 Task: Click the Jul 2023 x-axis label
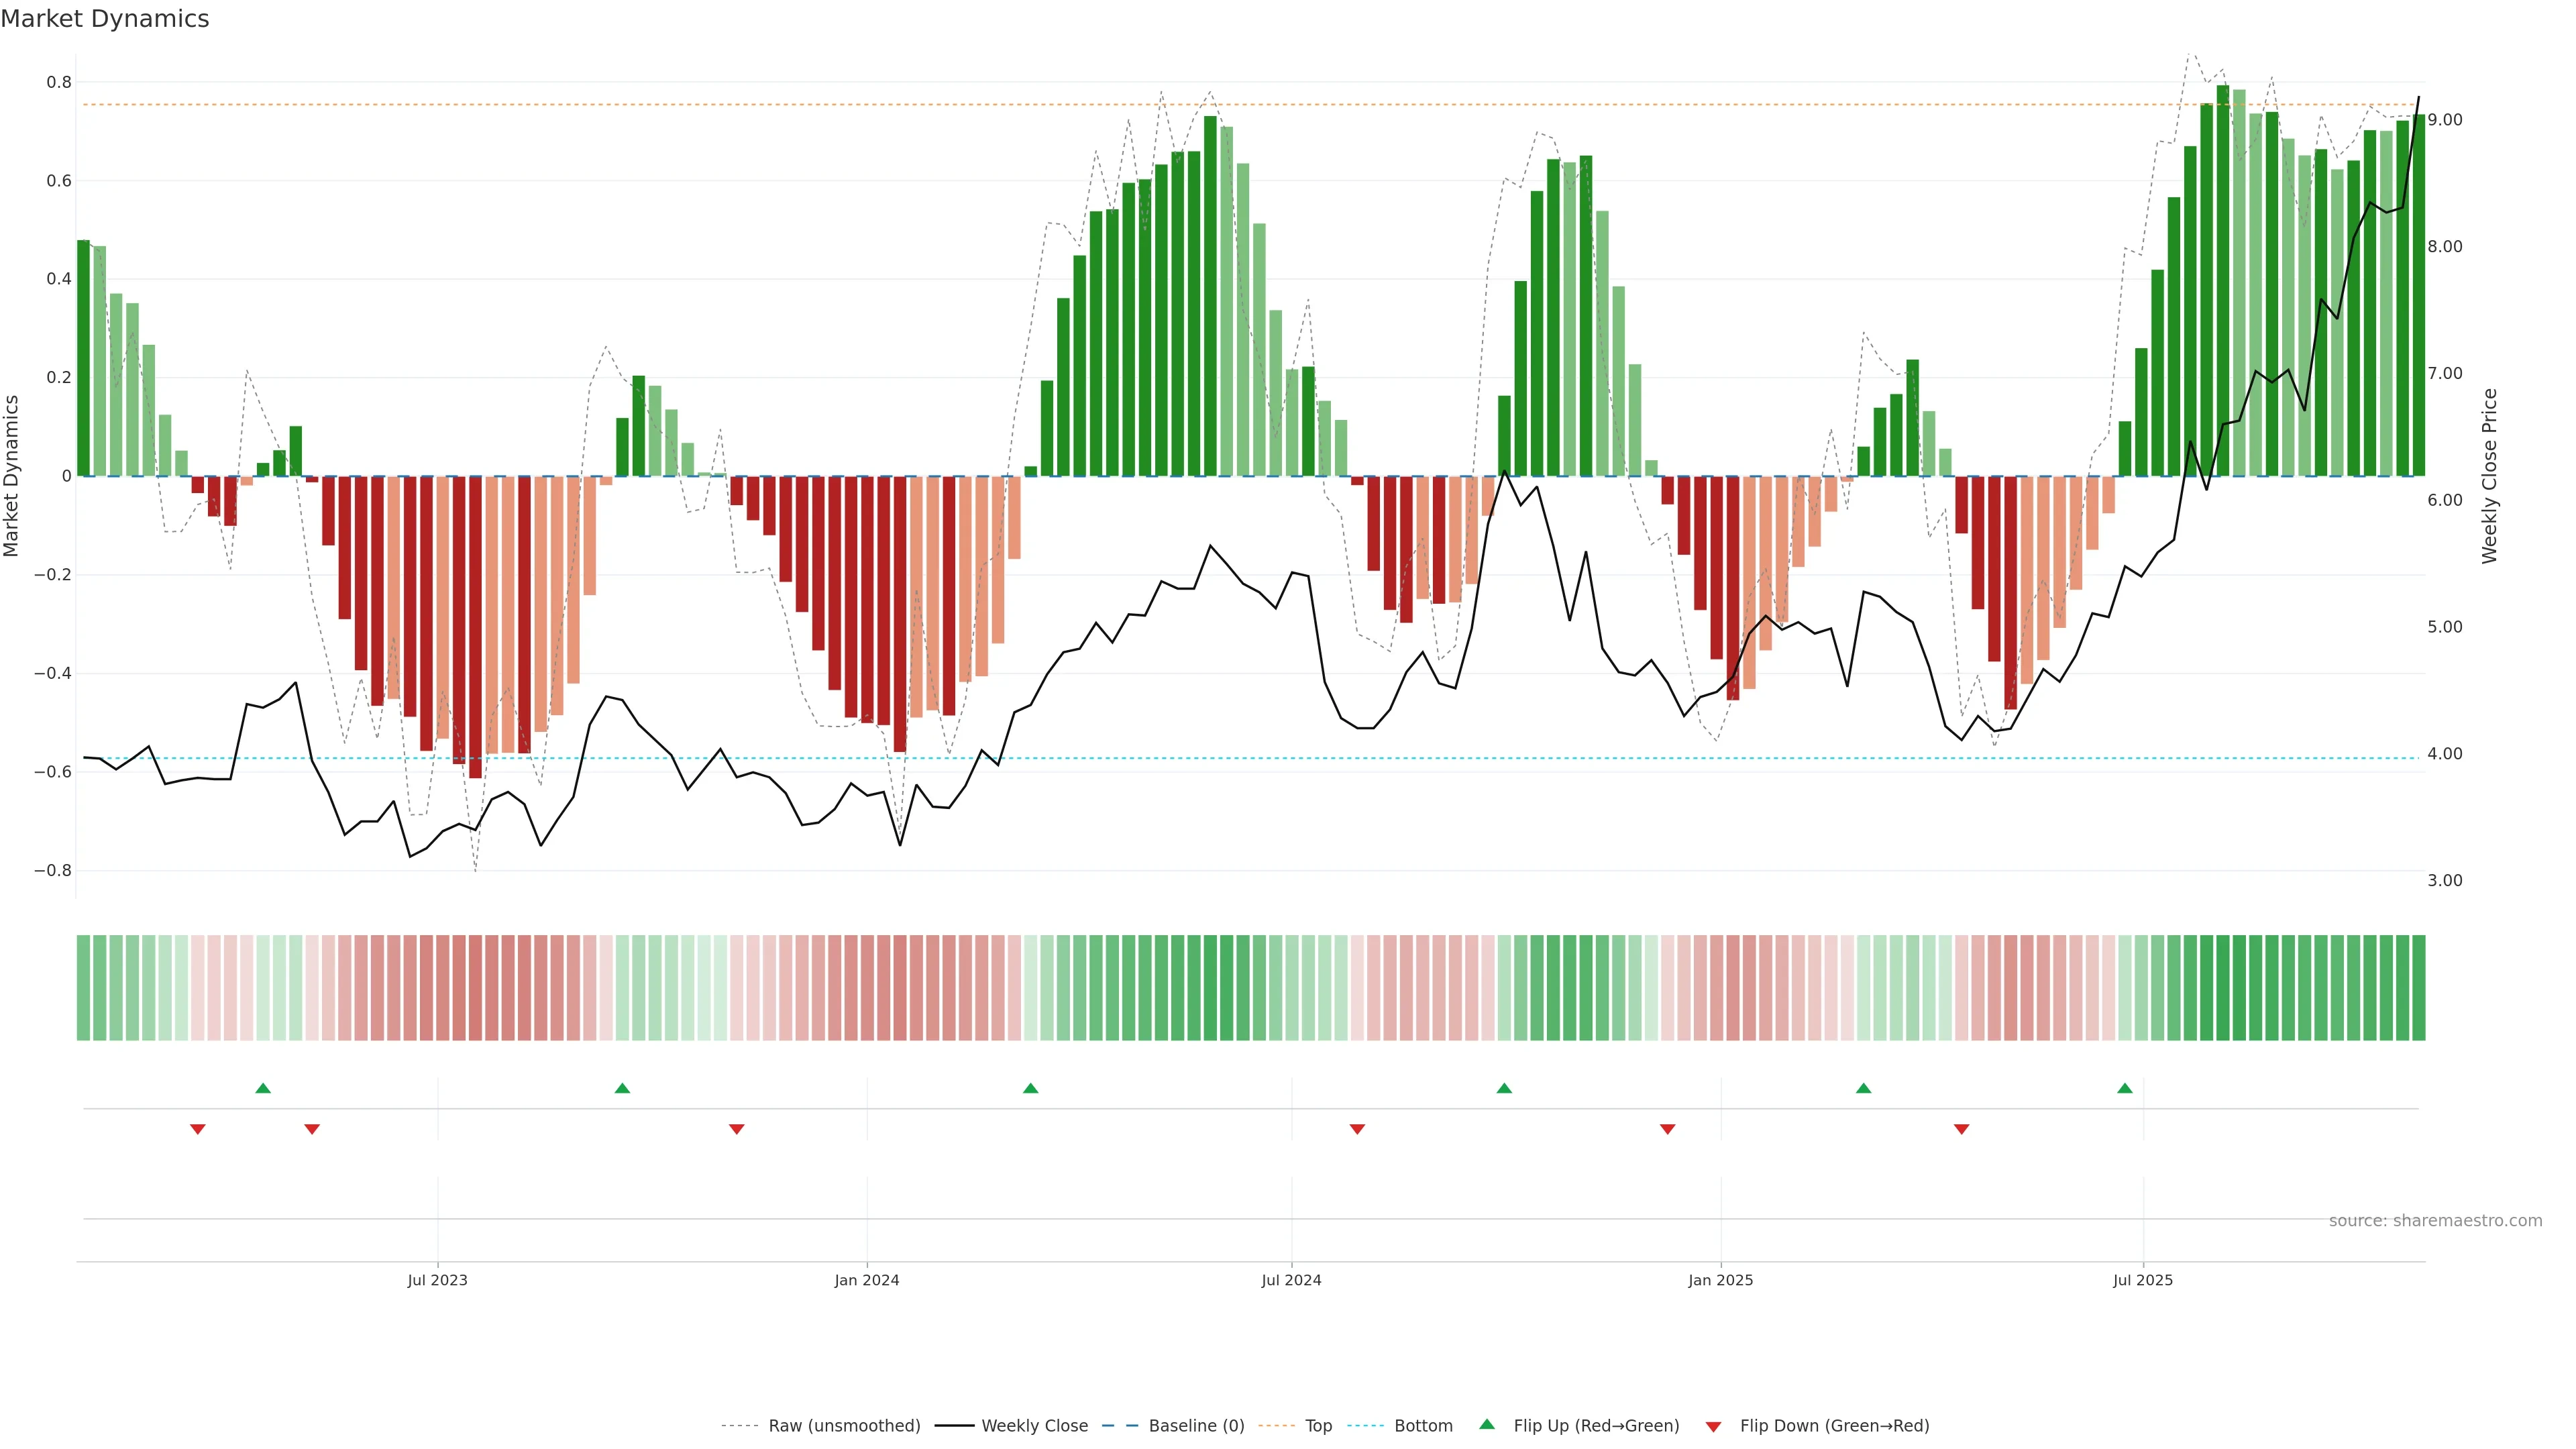(437, 1280)
